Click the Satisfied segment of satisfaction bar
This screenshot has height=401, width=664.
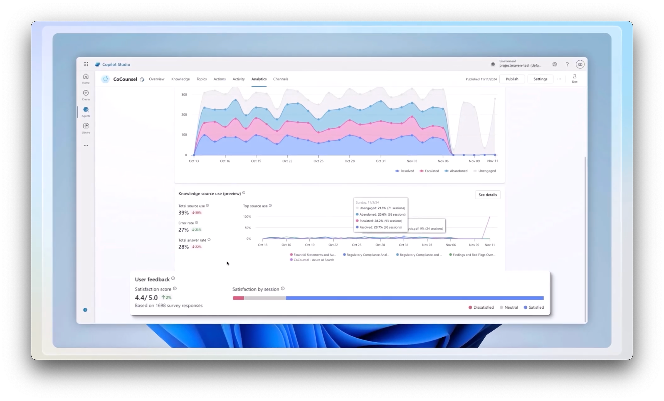pos(414,298)
